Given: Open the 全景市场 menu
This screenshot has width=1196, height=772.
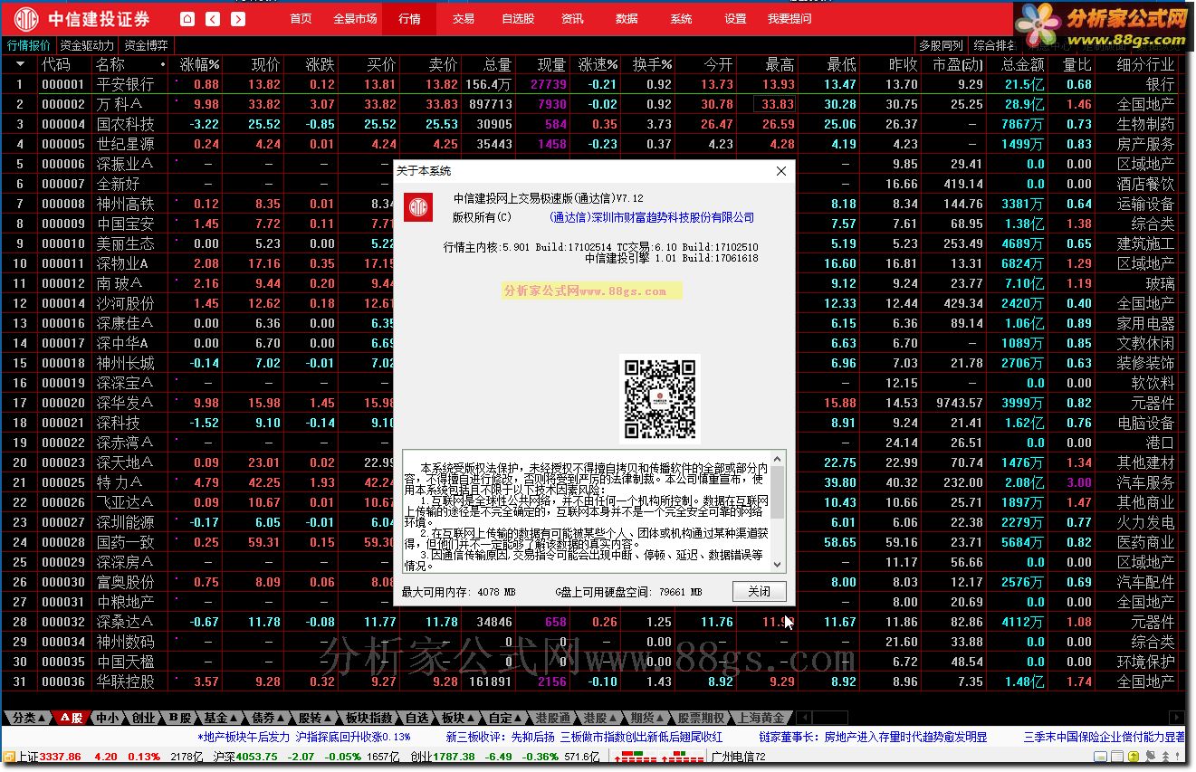Looking at the screenshot, I should (x=355, y=19).
